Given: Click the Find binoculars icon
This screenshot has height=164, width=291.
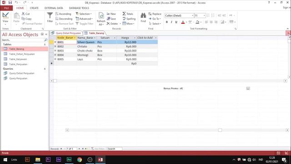Looking at the screenshot, I should (143, 15).
